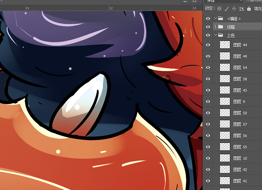Hide layer 图层 57
Screen dimensions: 262x190
pos(208,124)
